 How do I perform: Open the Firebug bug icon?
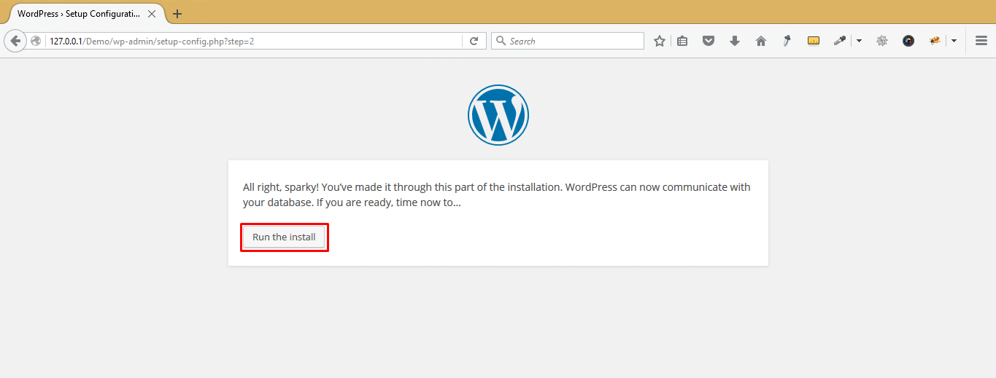click(x=935, y=42)
